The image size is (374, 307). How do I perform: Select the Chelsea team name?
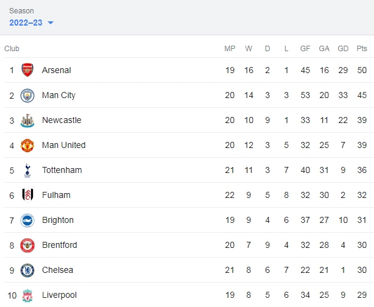[x=57, y=270]
